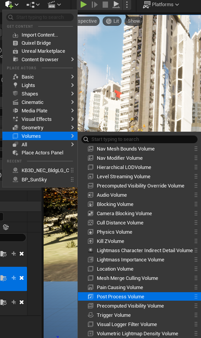The height and width of the screenshot is (338, 201).
Task: Click the Volumetric Lightmap Density Volume icon
Action: coord(91,333)
